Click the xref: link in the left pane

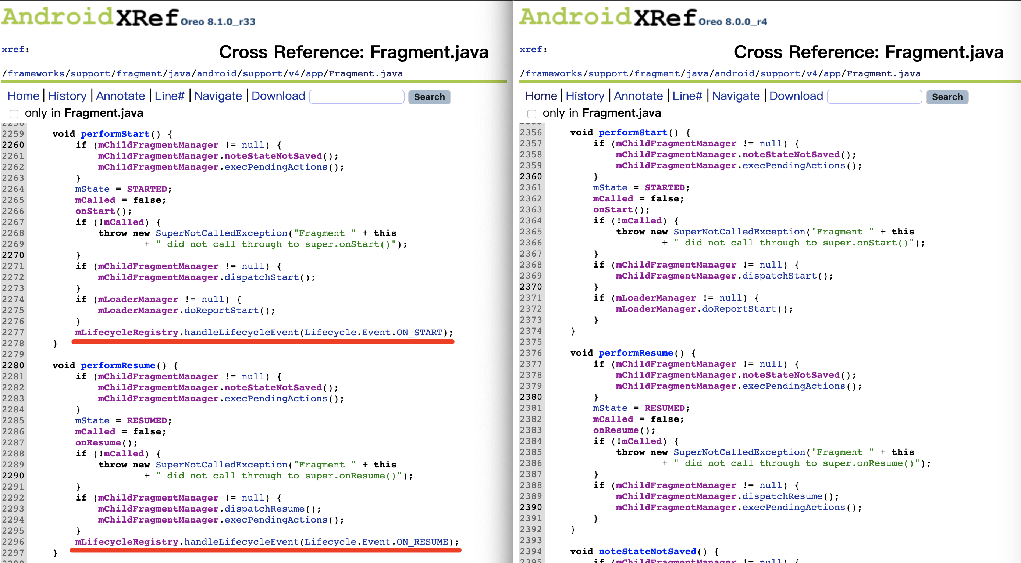(13, 49)
